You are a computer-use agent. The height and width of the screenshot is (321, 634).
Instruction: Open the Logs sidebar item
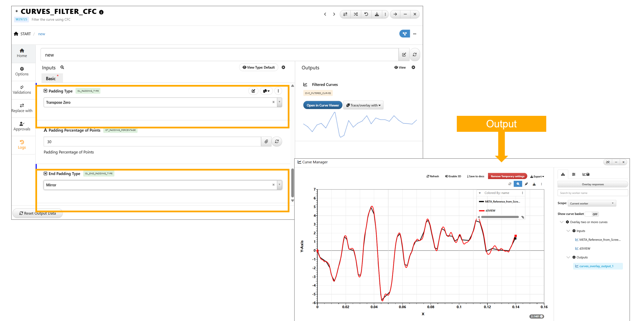point(22,144)
